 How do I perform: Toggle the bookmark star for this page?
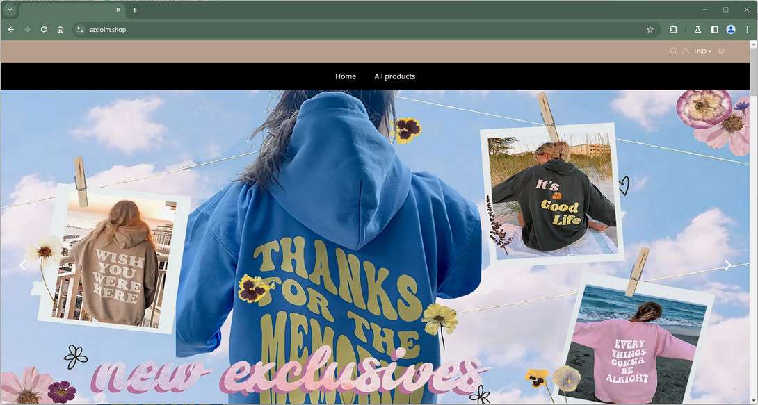(650, 29)
